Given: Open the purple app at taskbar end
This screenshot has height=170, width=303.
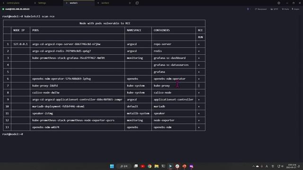Looking at the screenshot, I should tap(191, 166).
